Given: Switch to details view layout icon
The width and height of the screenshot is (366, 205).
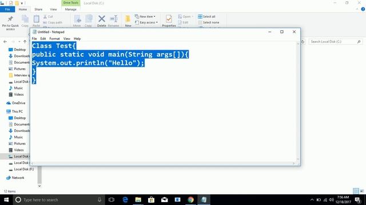Looking at the screenshot, I should tap(356, 191).
